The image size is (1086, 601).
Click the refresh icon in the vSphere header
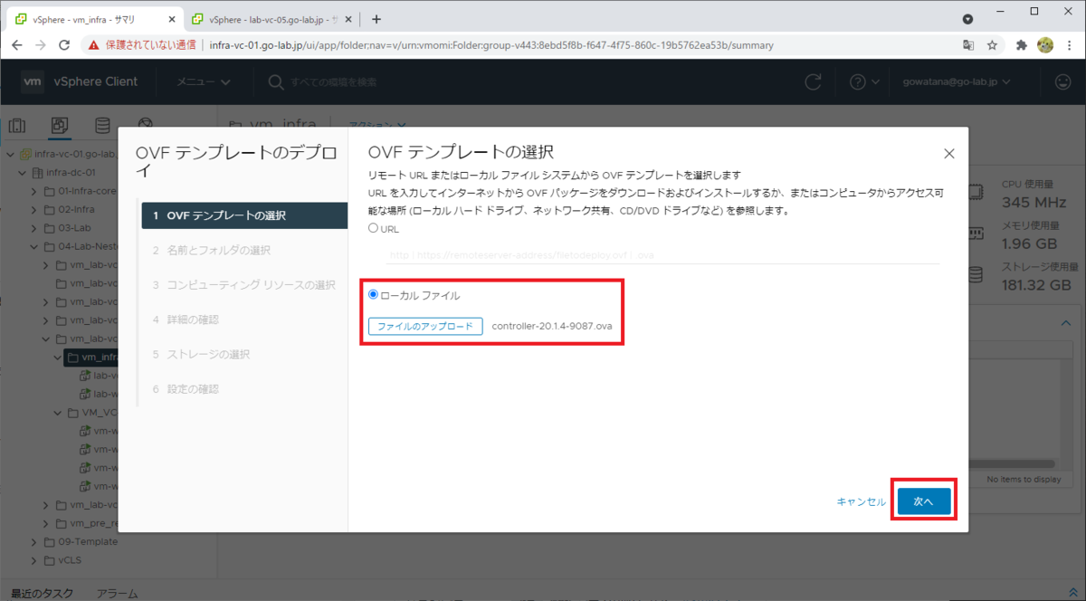click(x=812, y=81)
